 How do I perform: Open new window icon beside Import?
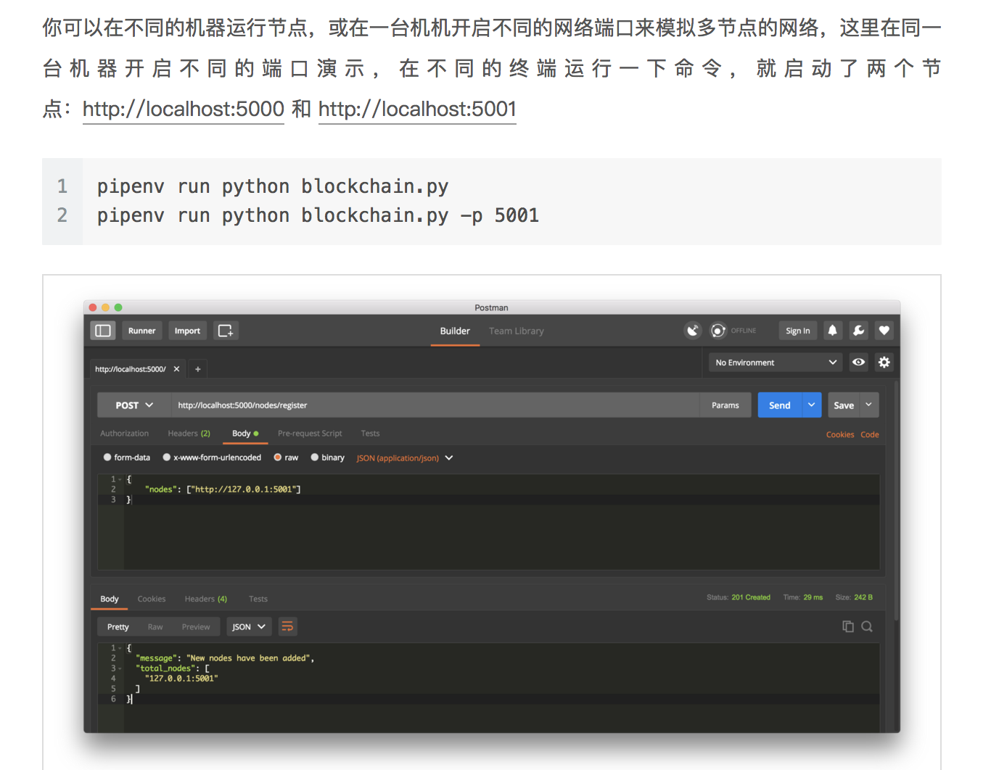[x=226, y=331]
